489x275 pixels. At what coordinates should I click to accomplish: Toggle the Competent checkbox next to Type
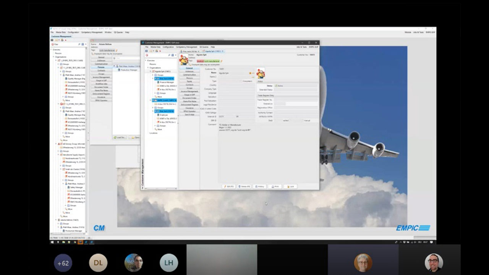tap(241, 81)
